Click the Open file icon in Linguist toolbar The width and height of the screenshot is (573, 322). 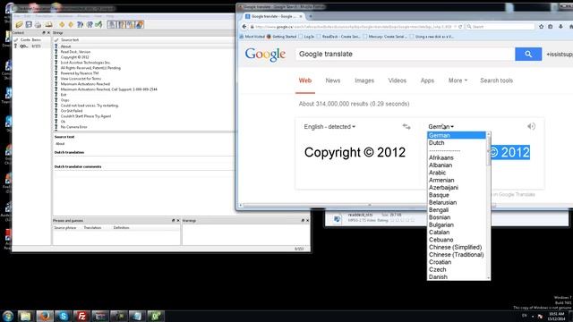pyautogui.click(x=19, y=24)
